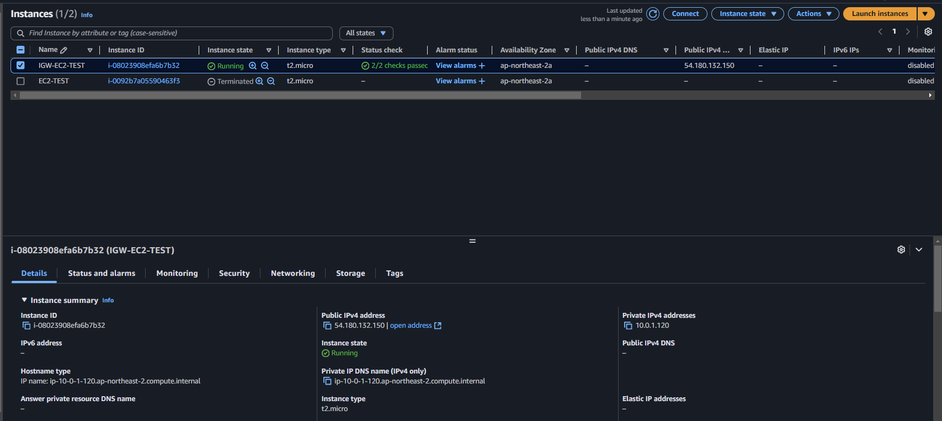The height and width of the screenshot is (421, 942).
Task: Copy the Private IP DNS name
Action: click(x=327, y=381)
